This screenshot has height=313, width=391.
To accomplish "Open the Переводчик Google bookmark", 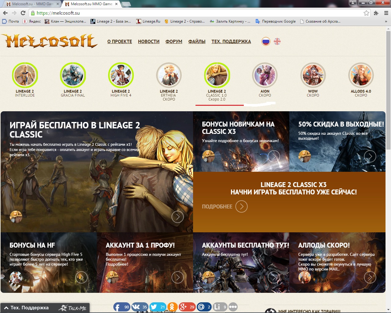I will click(276, 21).
